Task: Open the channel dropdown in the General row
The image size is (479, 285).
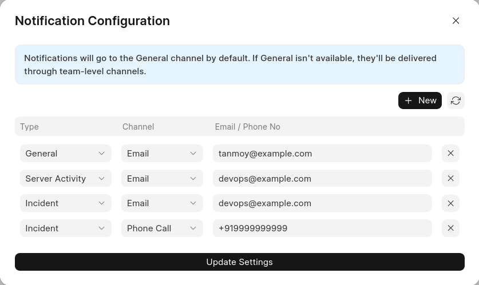Action: [x=162, y=154]
